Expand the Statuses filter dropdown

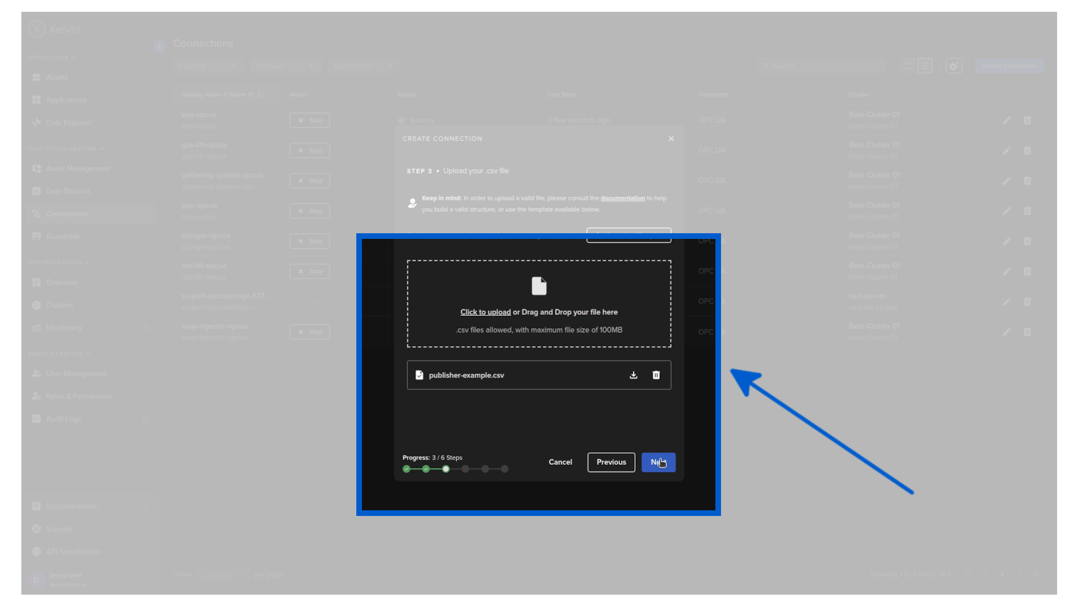285,66
